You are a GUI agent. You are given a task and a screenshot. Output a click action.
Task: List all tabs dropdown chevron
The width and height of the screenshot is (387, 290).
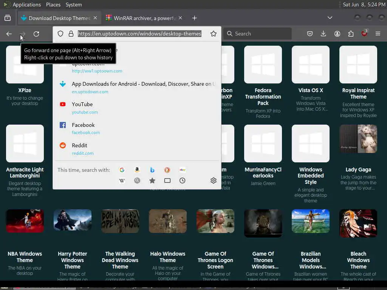pos(330,18)
